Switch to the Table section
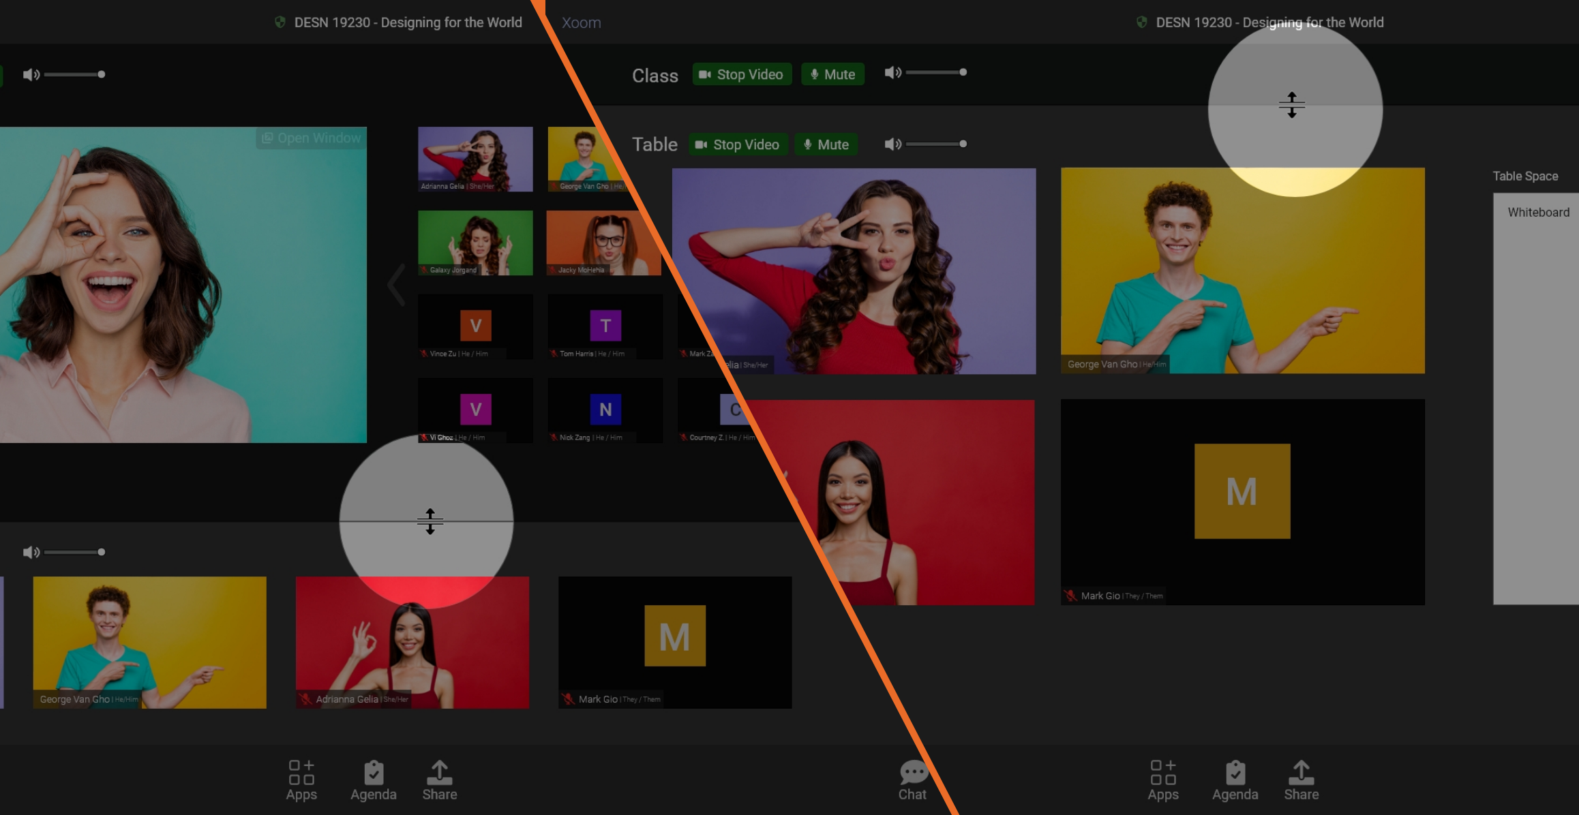 click(655, 144)
